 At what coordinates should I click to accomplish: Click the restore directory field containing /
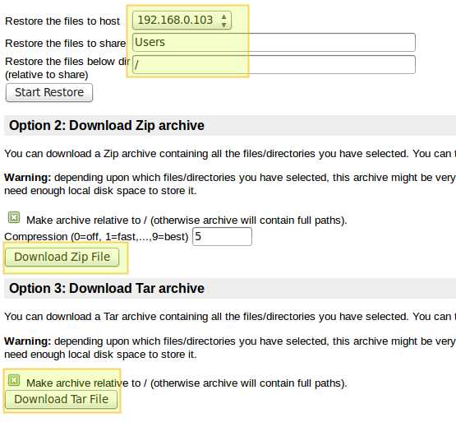point(274,65)
